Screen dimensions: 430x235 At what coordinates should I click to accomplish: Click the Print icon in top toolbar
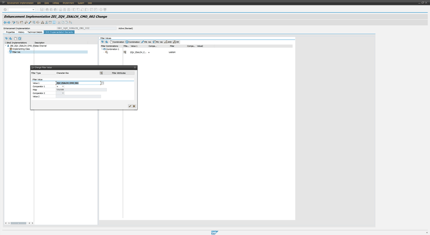[x=60, y=10]
